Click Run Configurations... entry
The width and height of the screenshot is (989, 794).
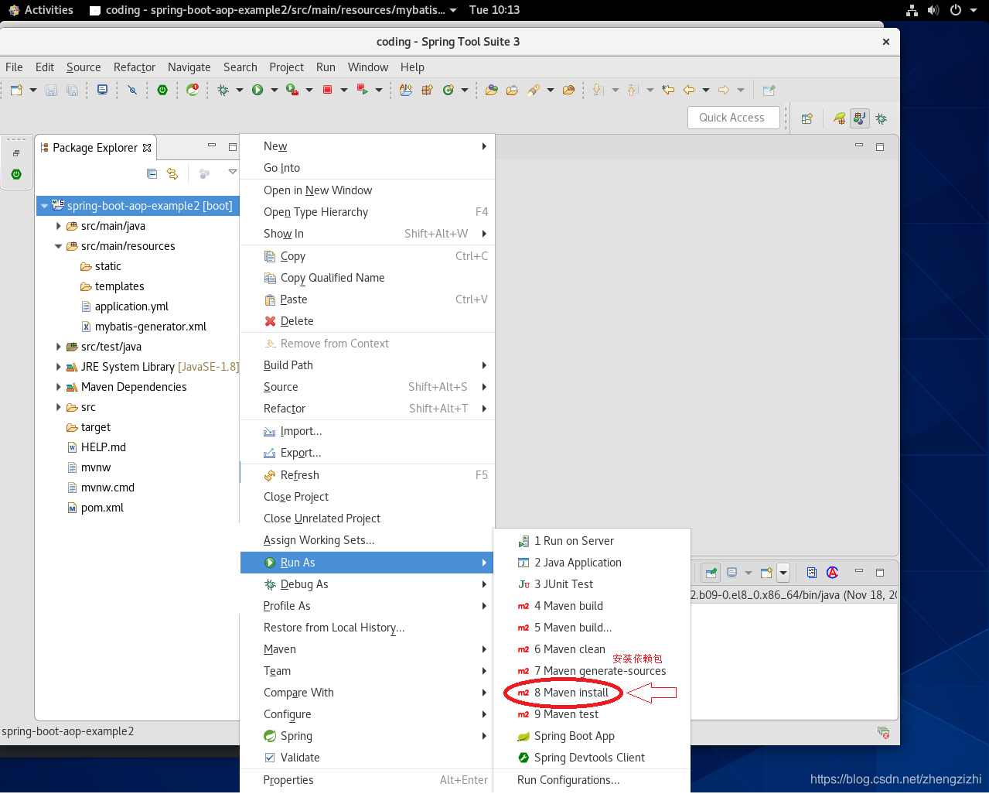(592, 780)
